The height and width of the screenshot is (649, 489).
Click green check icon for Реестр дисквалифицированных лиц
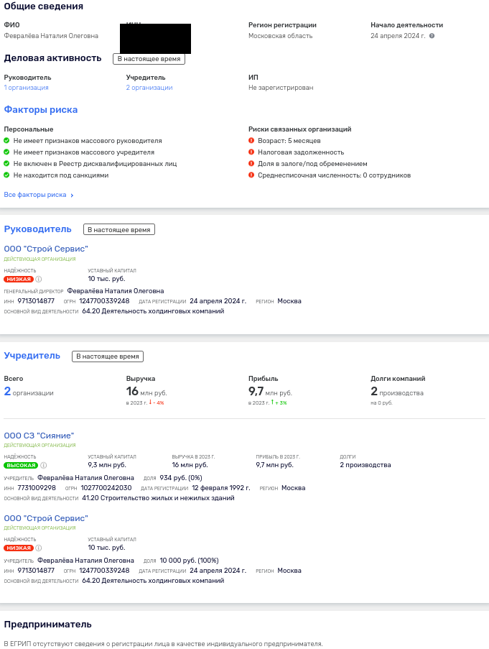click(x=6, y=163)
